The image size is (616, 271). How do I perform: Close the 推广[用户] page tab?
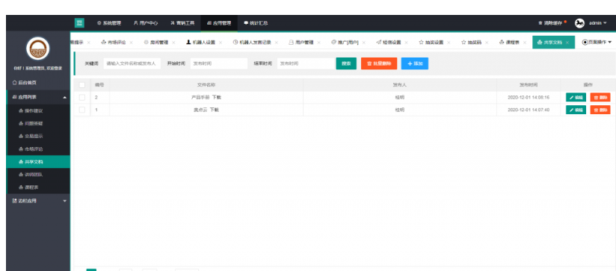coord(364,43)
